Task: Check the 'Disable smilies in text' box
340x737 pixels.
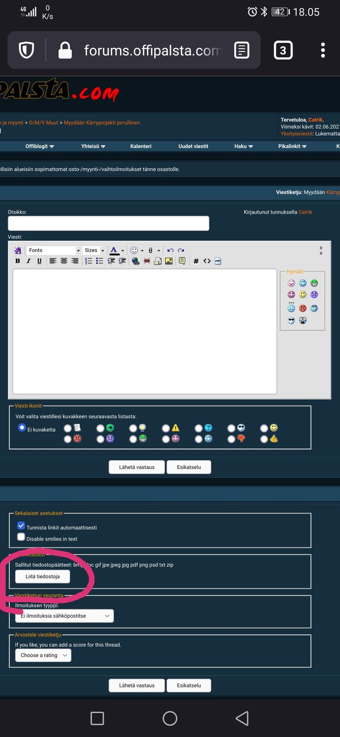Action: point(21,537)
